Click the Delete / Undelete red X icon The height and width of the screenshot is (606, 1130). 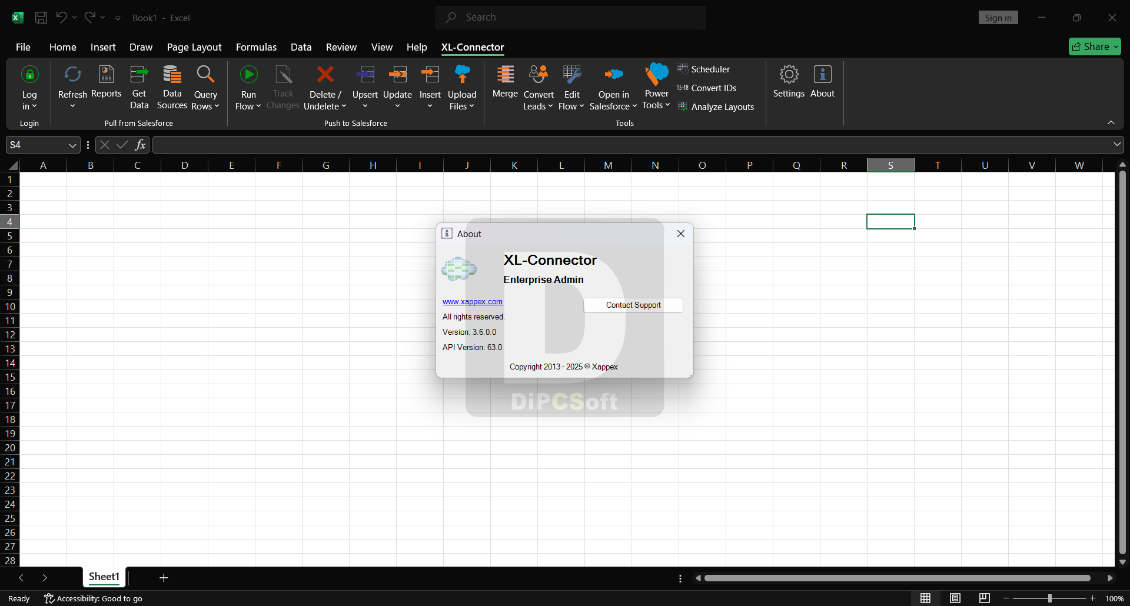point(325,75)
